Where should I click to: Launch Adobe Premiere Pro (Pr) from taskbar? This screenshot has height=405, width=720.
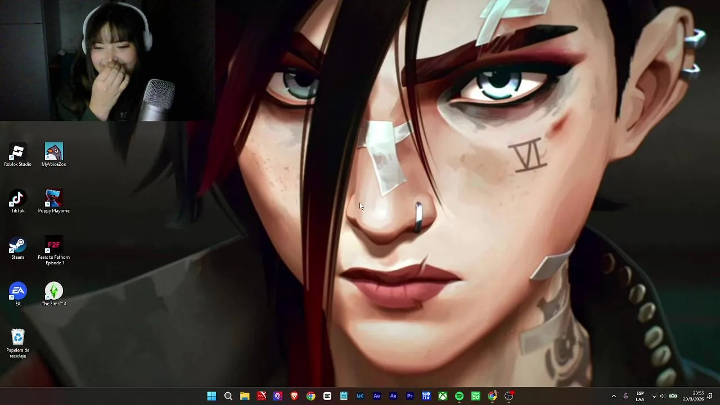click(409, 396)
